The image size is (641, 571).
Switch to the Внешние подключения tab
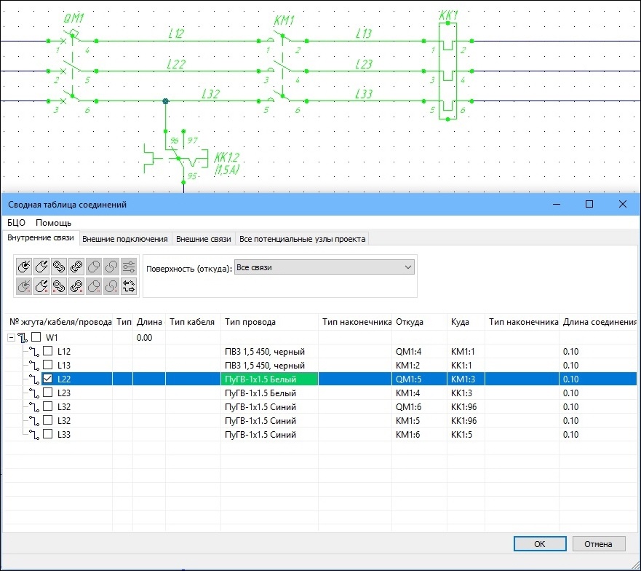point(125,239)
